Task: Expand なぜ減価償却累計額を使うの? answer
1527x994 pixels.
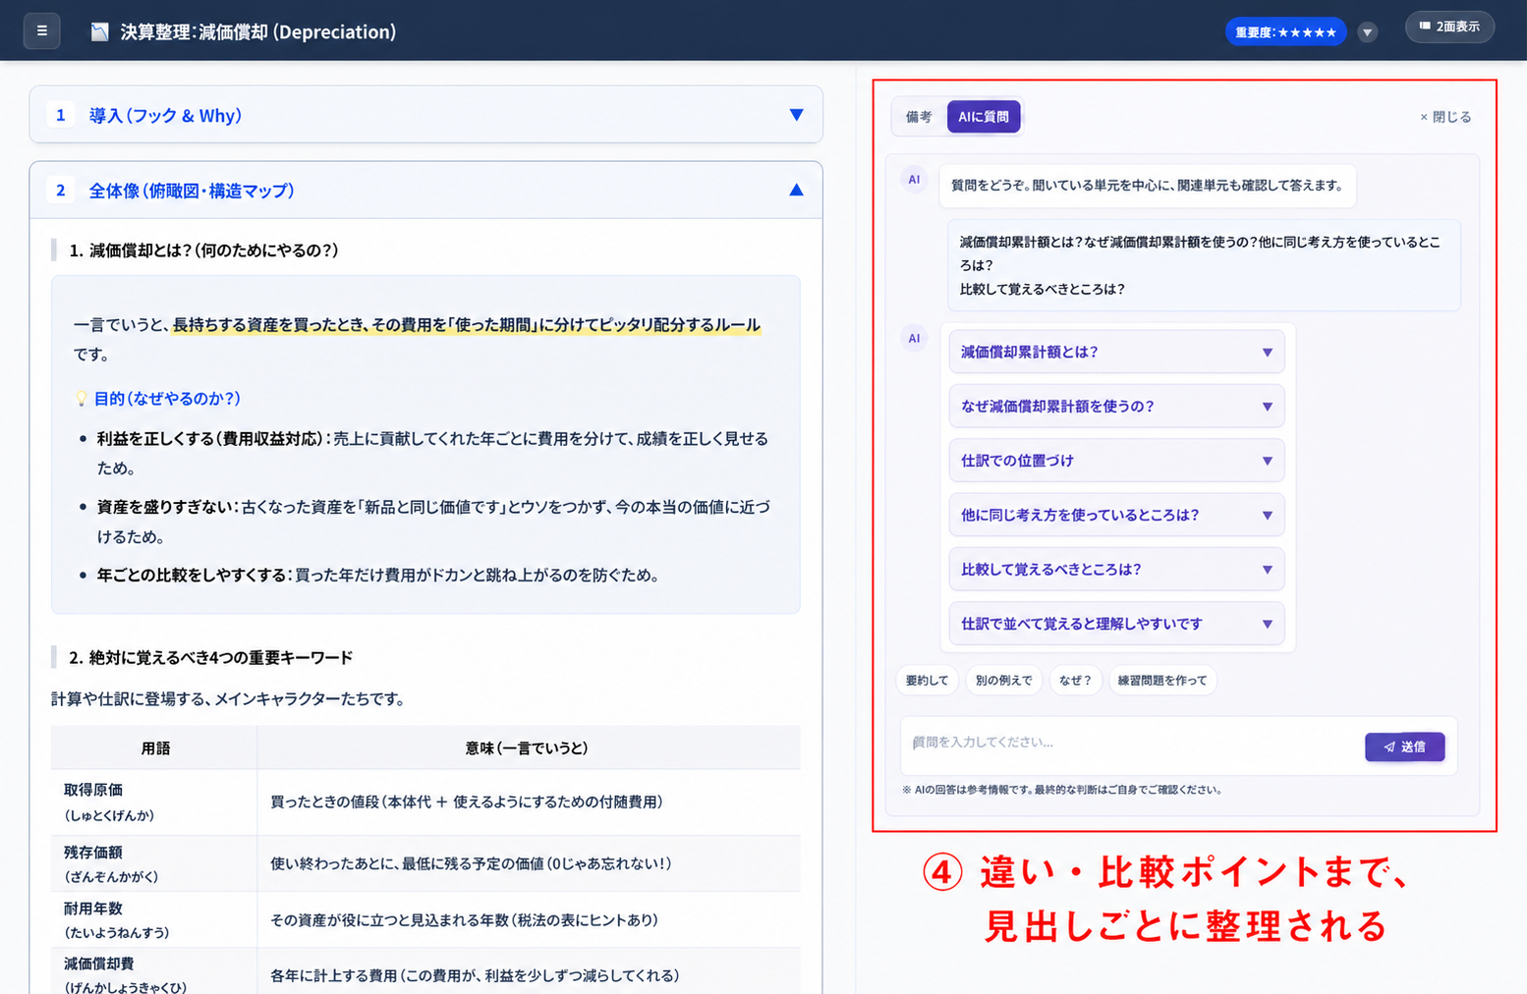Action: [1116, 406]
